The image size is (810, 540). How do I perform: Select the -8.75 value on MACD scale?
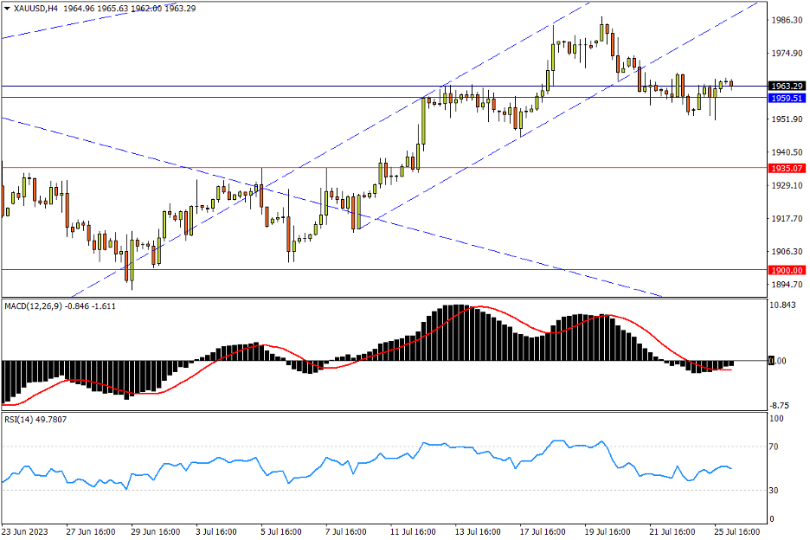click(783, 405)
